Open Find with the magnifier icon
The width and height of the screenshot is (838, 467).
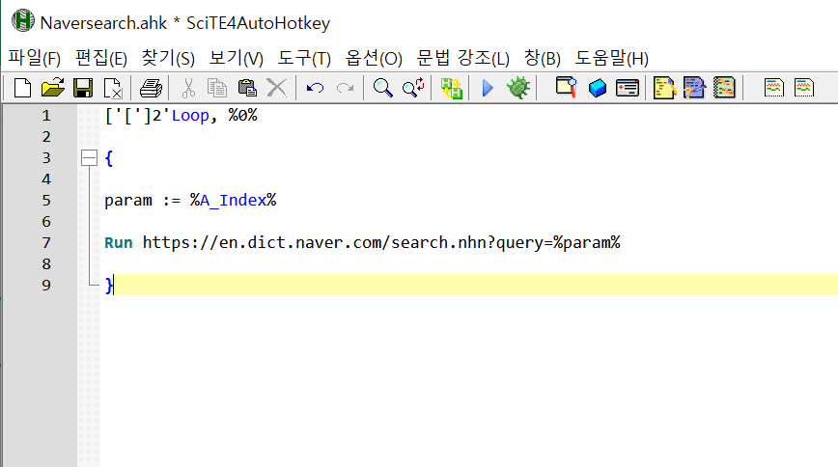coord(382,88)
